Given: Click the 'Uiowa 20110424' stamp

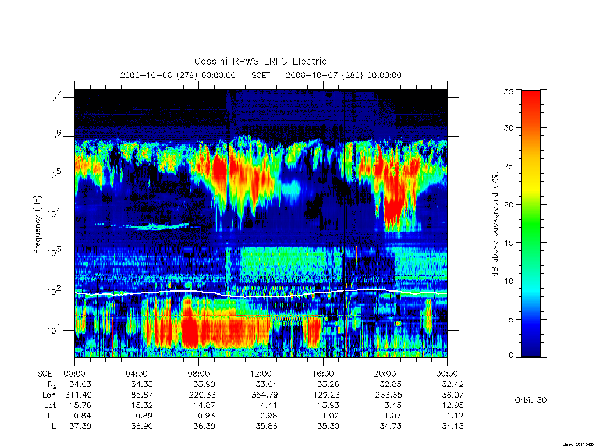Looking at the screenshot, I should click(x=578, y=444).
